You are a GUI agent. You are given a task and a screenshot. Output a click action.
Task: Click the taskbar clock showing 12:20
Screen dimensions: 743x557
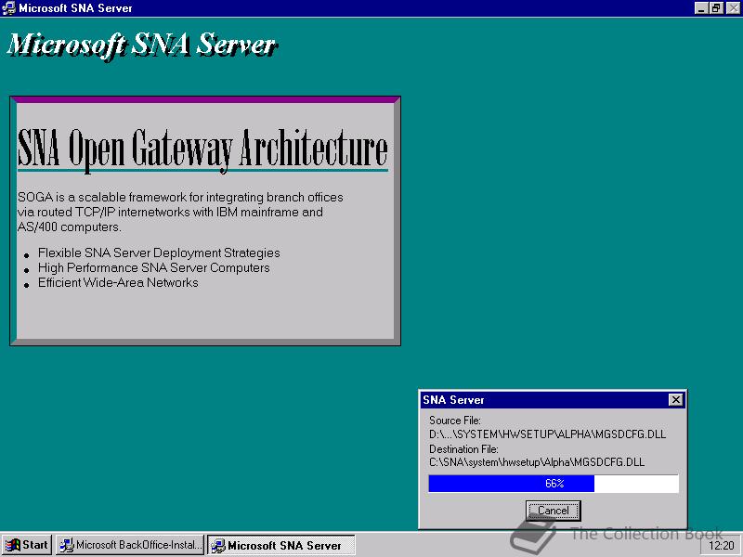(x=722, y=546)
